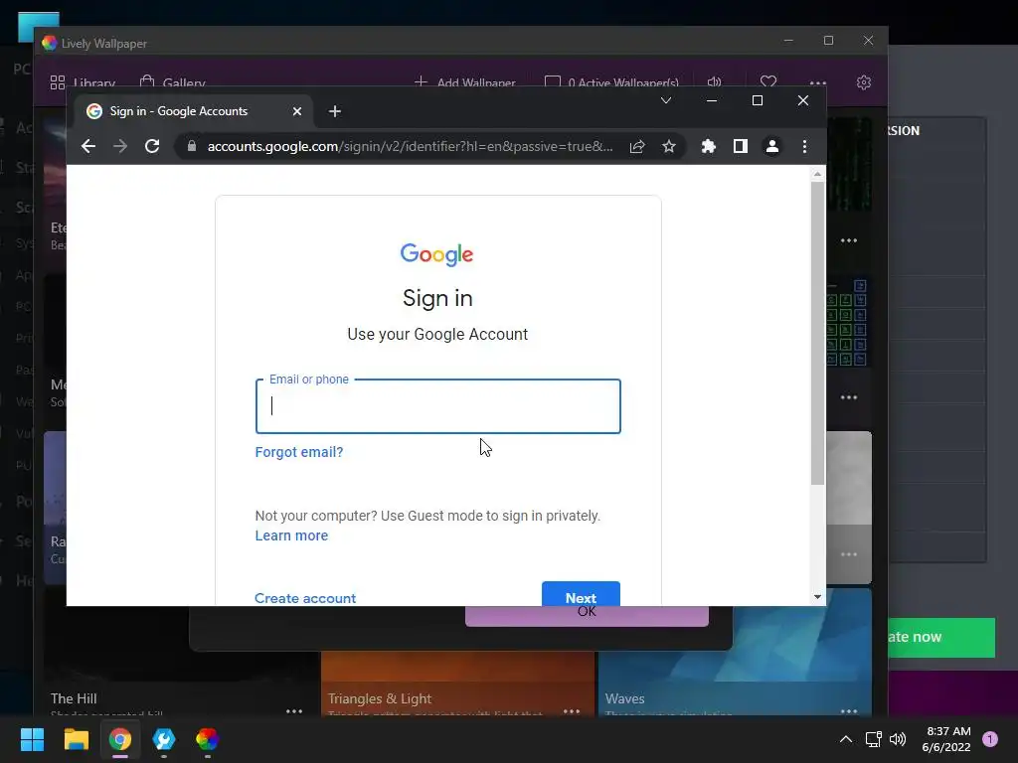View site info via lock icon
Viewport: 1018px width, 763px height.
(192, 147)
